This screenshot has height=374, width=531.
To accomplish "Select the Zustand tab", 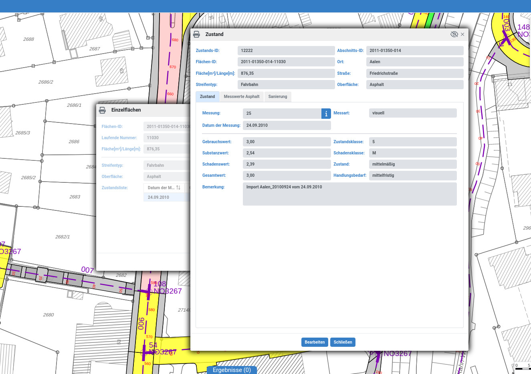I will coord(207,96).
